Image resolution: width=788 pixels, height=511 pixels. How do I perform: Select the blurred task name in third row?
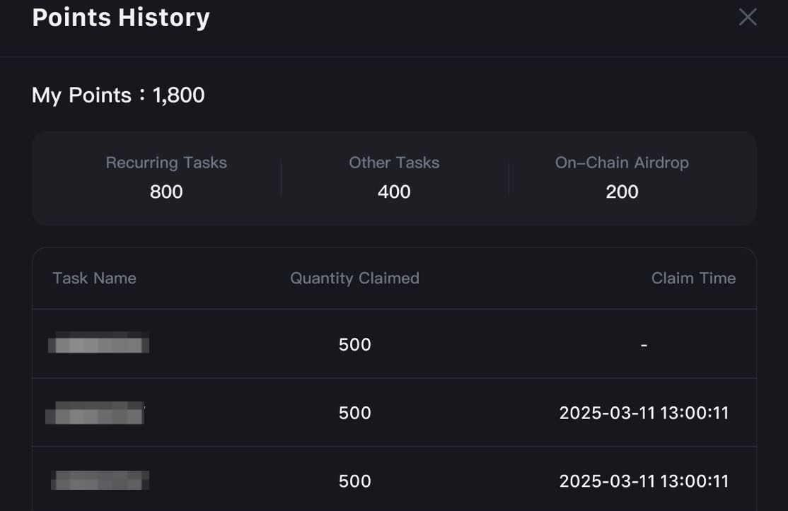pyautogui.click(x=100, y=481)
